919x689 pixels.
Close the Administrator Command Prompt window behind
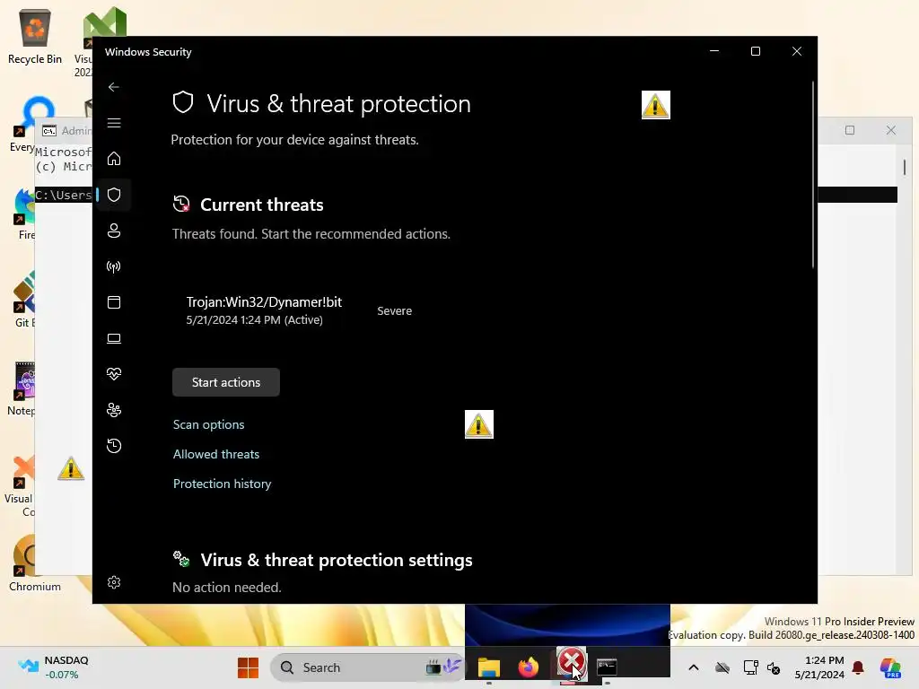[x=891, y=130]
